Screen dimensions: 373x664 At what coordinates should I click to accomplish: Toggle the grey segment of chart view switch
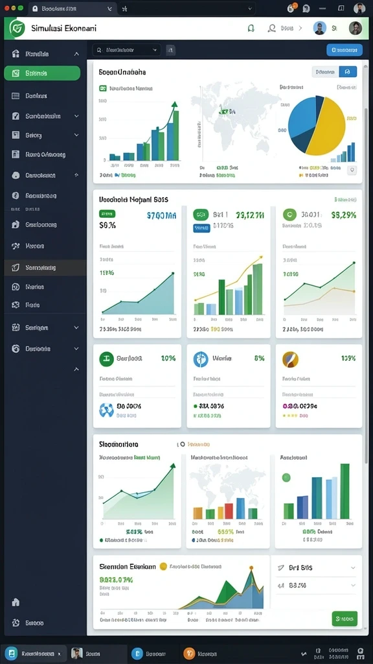coord(326,72)
